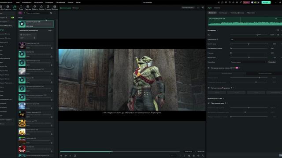
Task: Step back one frame in the preview controls
Action: coord(61,156)
